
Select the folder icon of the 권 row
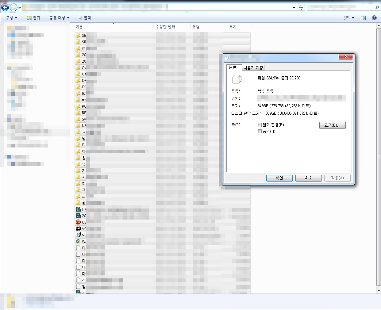[78, 132]
